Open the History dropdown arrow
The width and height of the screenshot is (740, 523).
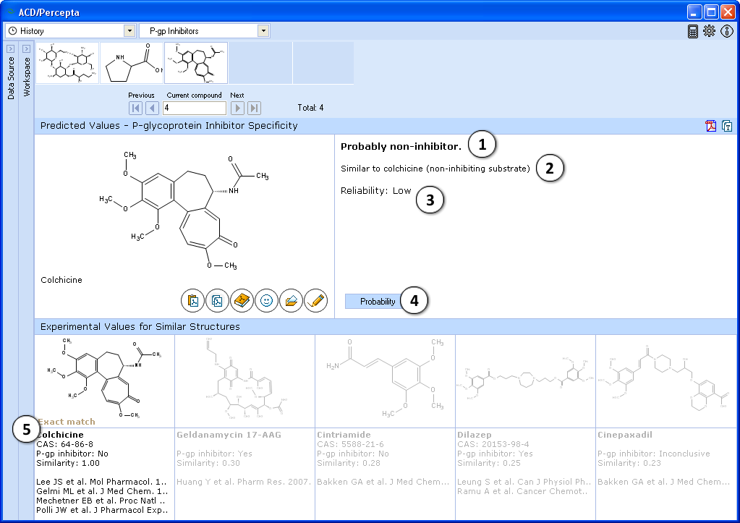129,31
